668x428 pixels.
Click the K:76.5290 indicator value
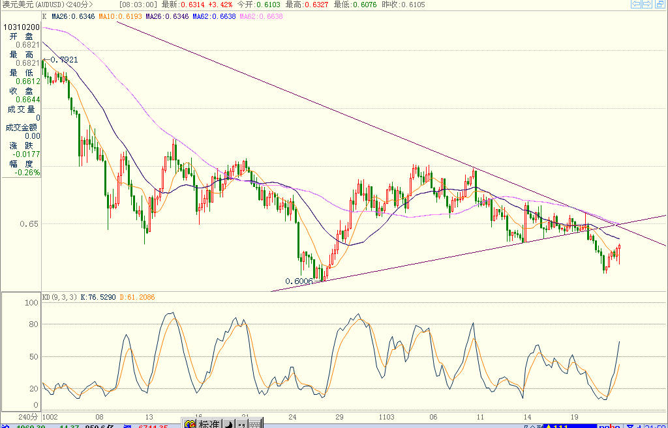click(99, 297)
